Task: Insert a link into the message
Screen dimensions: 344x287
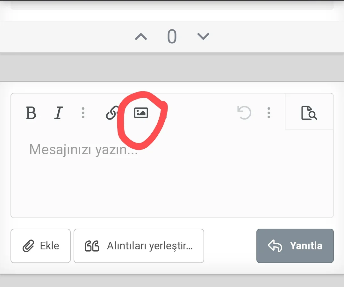Action: coord(112,113)
